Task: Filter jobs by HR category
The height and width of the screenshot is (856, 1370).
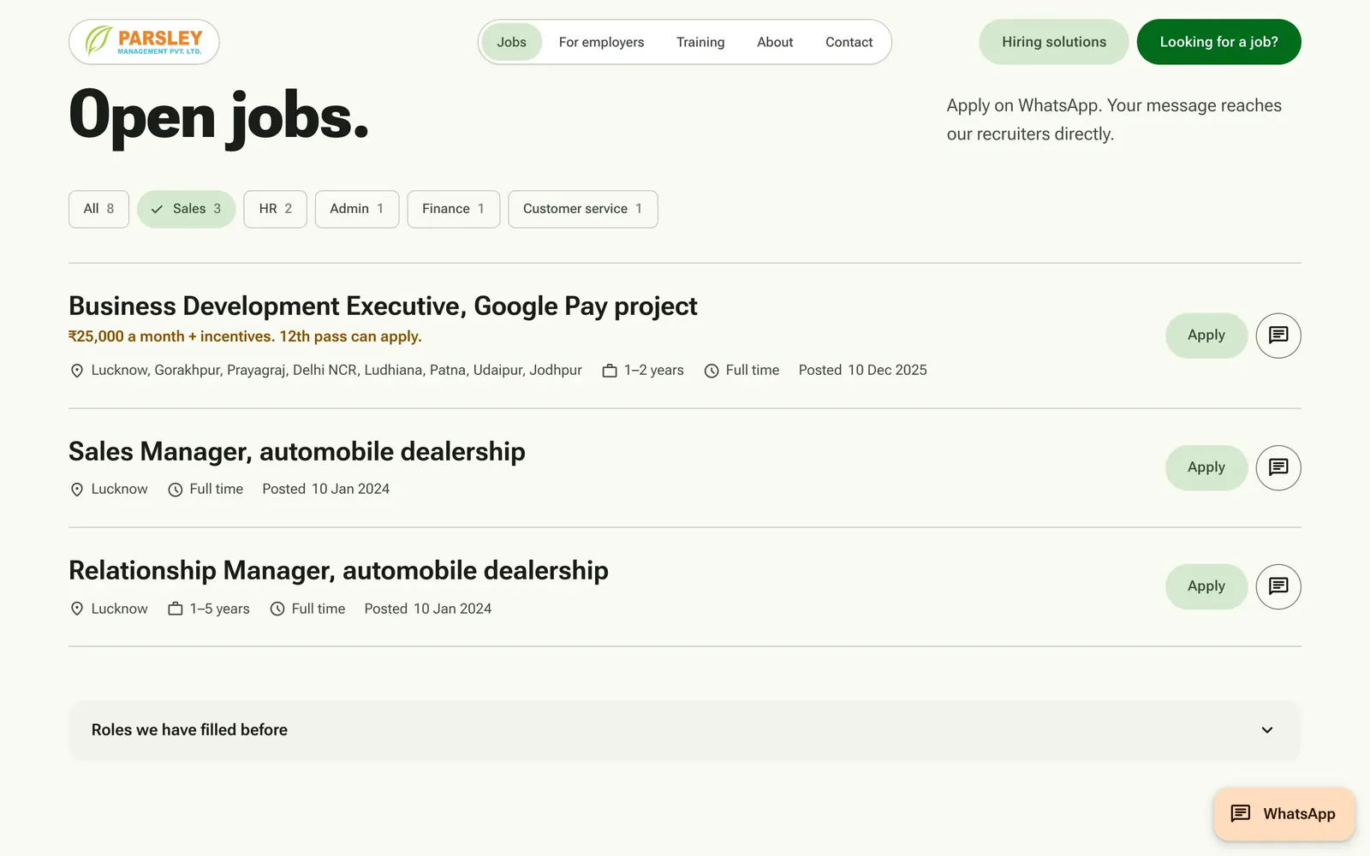Action: pyautogui.click(x=275, y=209)
